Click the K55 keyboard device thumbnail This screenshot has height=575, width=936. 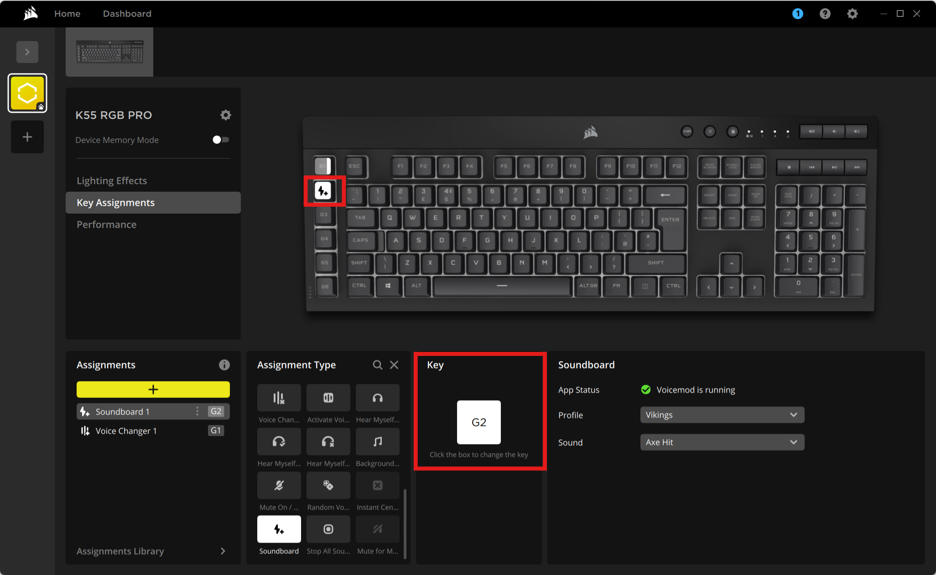tap(109, 52)
